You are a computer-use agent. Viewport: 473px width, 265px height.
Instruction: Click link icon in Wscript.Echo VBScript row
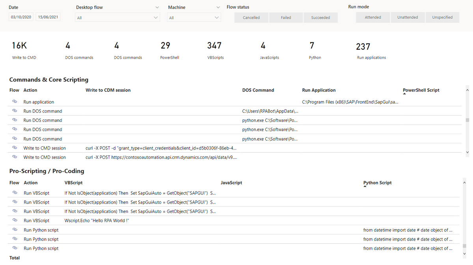(x=15, y=220)
